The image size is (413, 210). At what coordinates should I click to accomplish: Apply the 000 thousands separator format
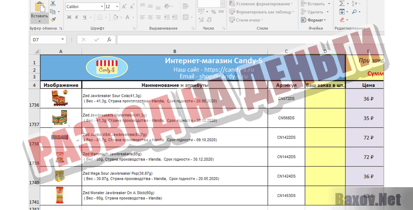pos(221,12)
